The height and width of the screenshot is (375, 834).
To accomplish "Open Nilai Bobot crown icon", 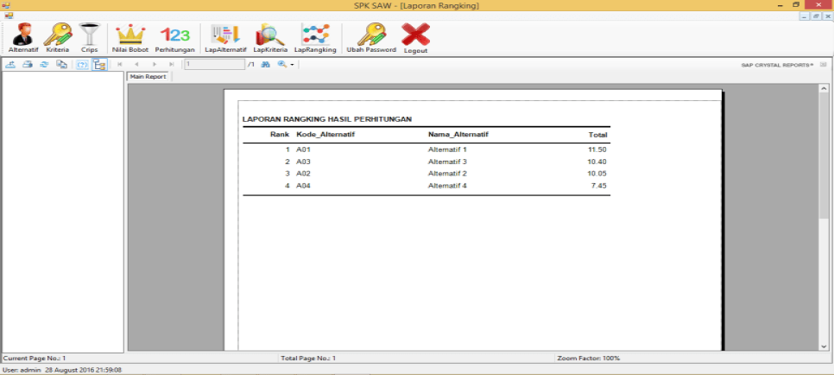I will pyautogui.click(x=130, y=38).
